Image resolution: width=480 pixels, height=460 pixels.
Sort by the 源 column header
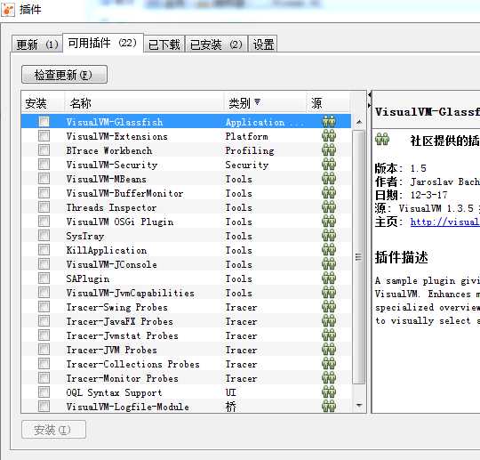click(328, 102)
